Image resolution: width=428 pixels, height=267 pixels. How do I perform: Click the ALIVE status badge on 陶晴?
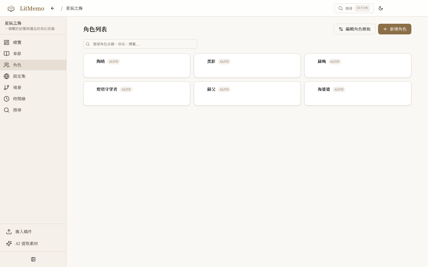114,62
